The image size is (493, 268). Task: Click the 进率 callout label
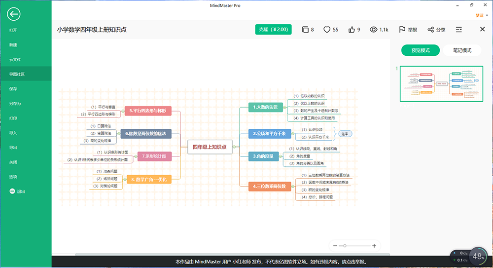click(x=345, y=134)
